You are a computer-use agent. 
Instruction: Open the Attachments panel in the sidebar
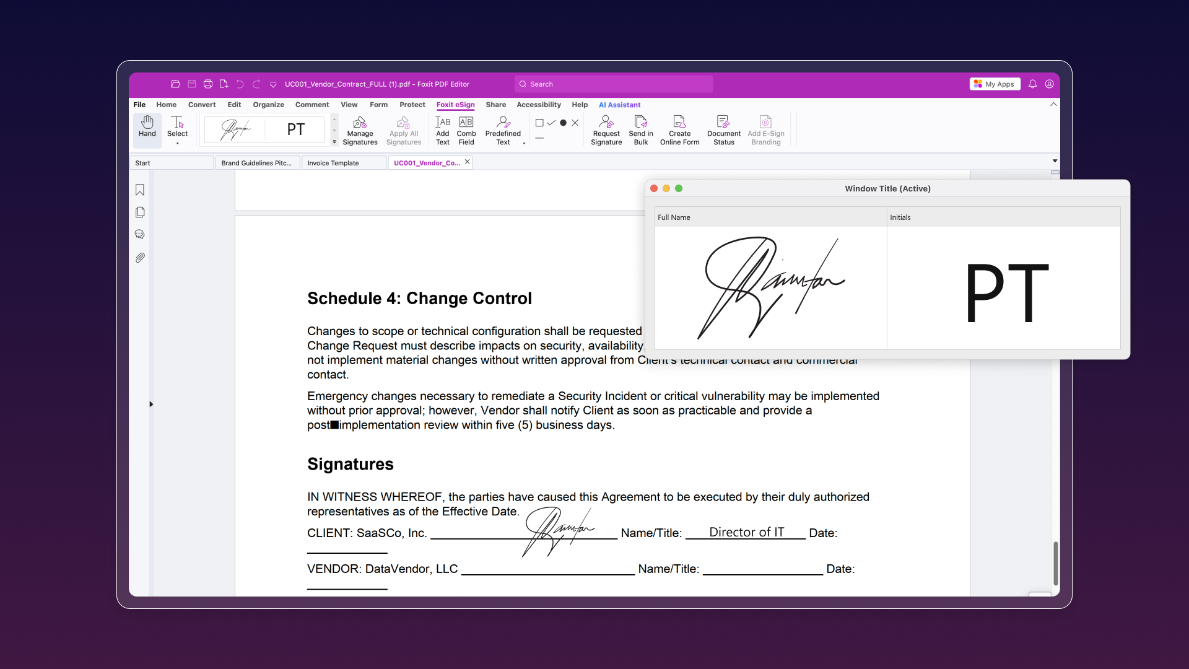(140, 257)
